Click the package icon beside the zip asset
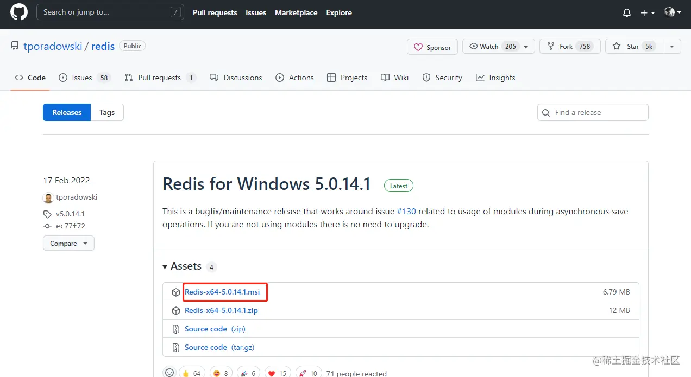The width and height of the screenshot is (691, 377). pos(176,311)
